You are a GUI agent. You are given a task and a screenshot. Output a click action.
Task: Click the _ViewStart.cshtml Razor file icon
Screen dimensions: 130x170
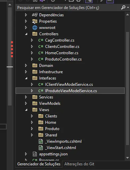(x=41, y=148)
